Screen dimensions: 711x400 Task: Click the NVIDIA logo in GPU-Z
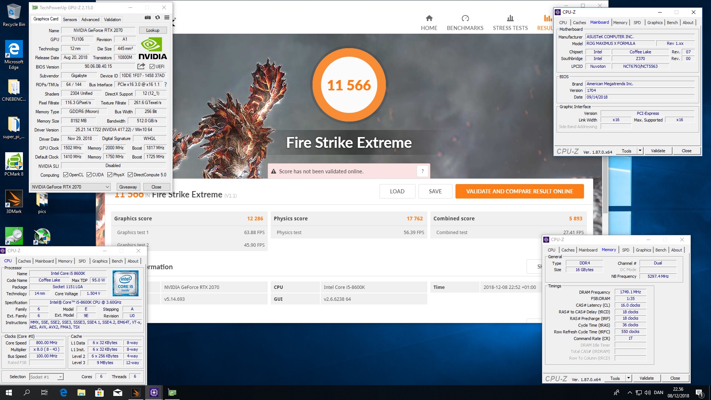pos(152,49)
